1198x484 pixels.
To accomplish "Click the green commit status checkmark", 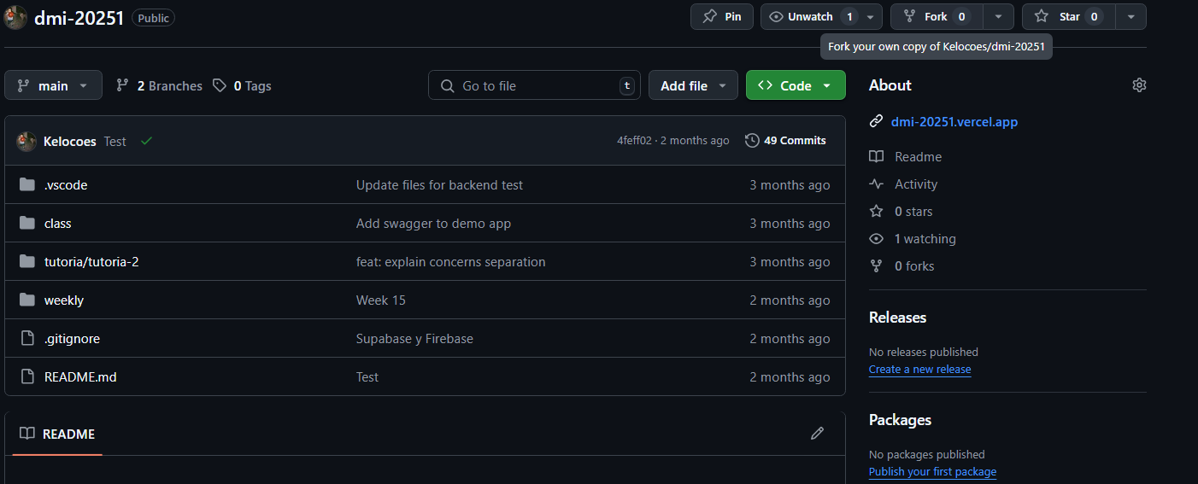I will point(146,141).
